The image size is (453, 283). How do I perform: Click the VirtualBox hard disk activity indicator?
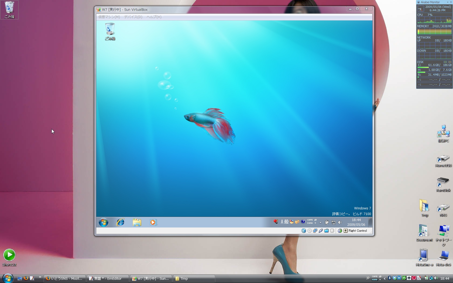304,231
